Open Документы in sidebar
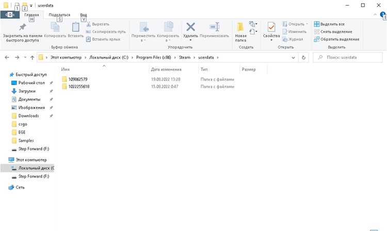387x231 pixels. tap(29, 100)
